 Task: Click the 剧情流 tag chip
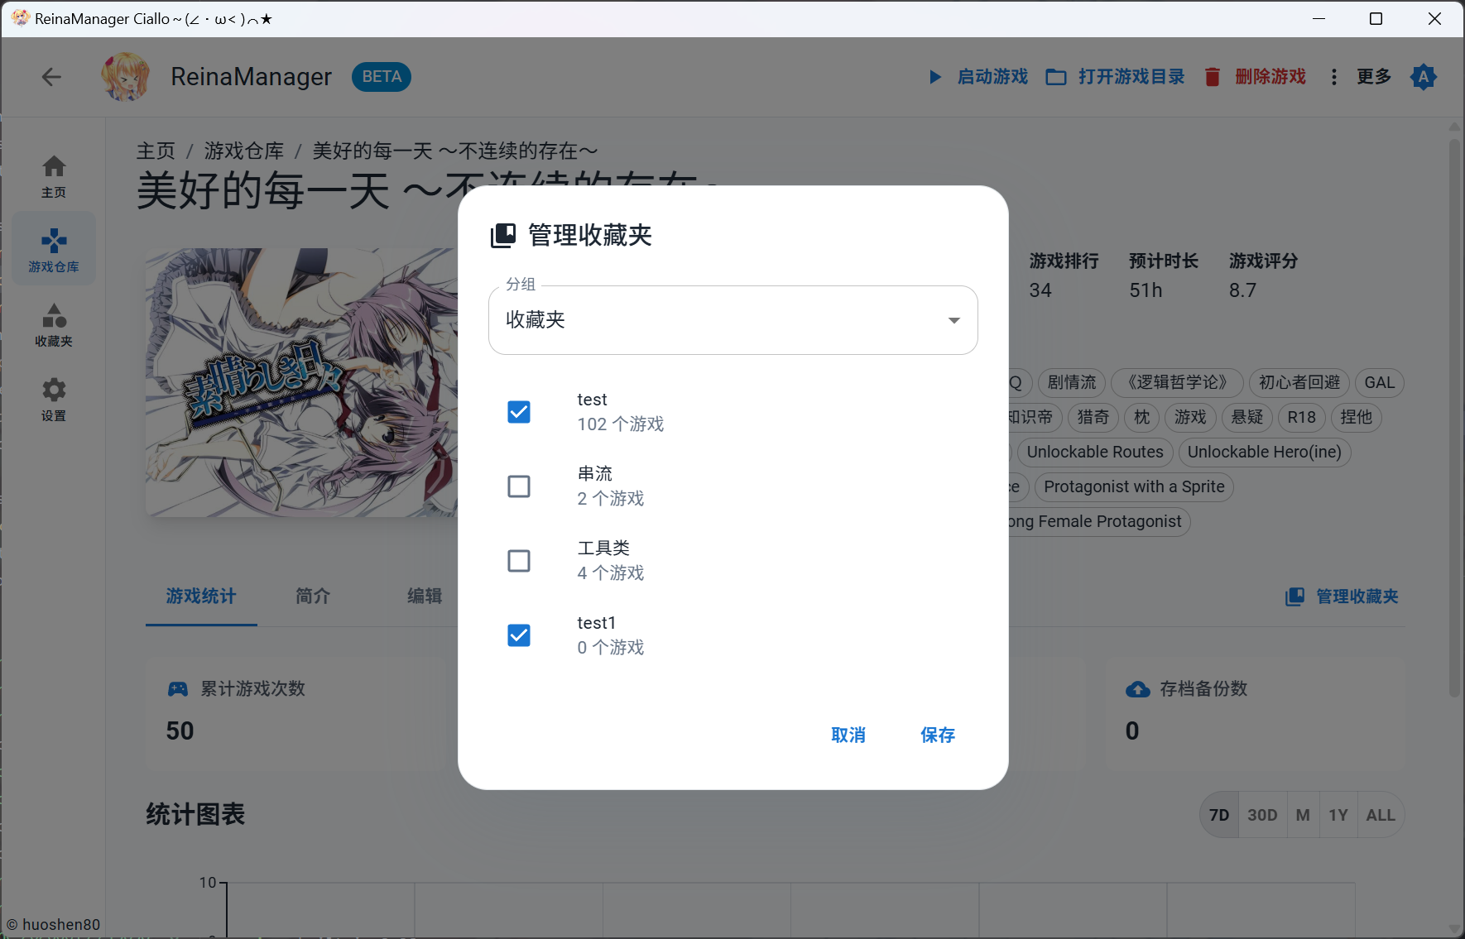coord(1072,382)
